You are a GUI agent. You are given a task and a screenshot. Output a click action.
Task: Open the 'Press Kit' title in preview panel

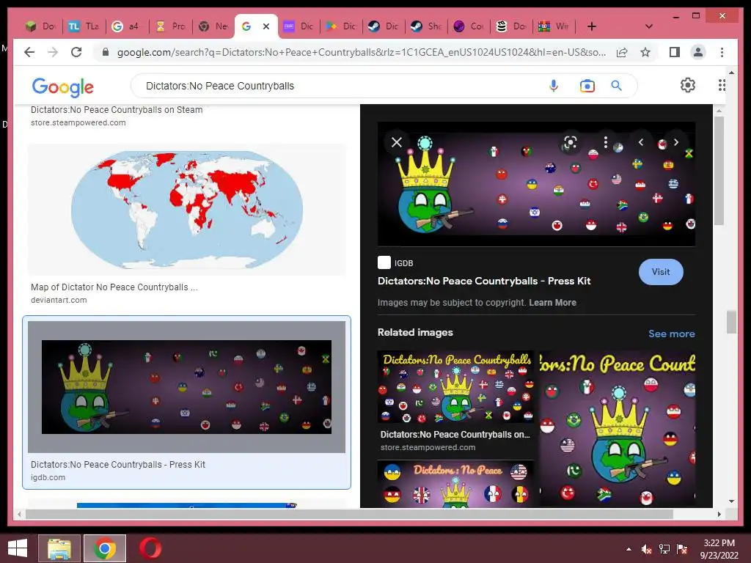[x=484, y=281]
